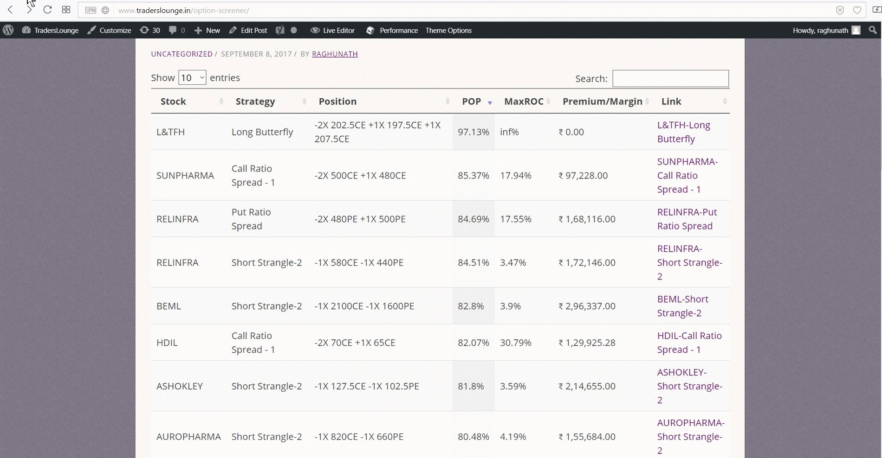Click the AUROPHARMA stock cell
Viewport: 882px width, 458px height.
(188, 437)
